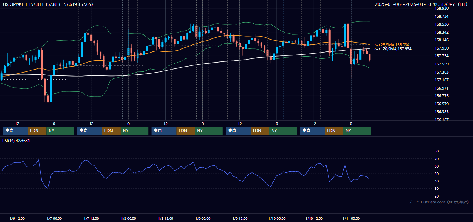
Task: Click price axis label 156.579
Action: [442, 104]
